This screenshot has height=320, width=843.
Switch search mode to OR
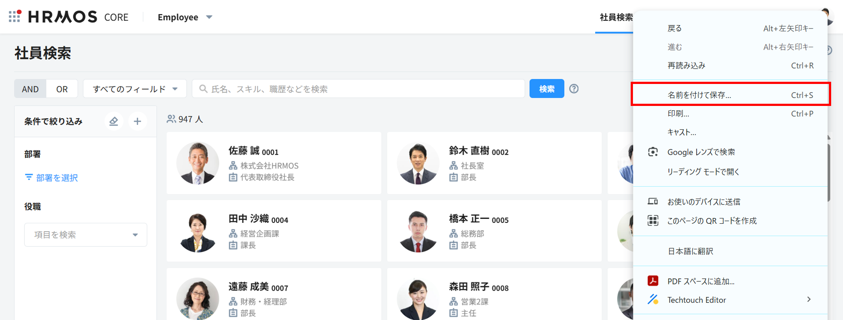coord(62,89)
